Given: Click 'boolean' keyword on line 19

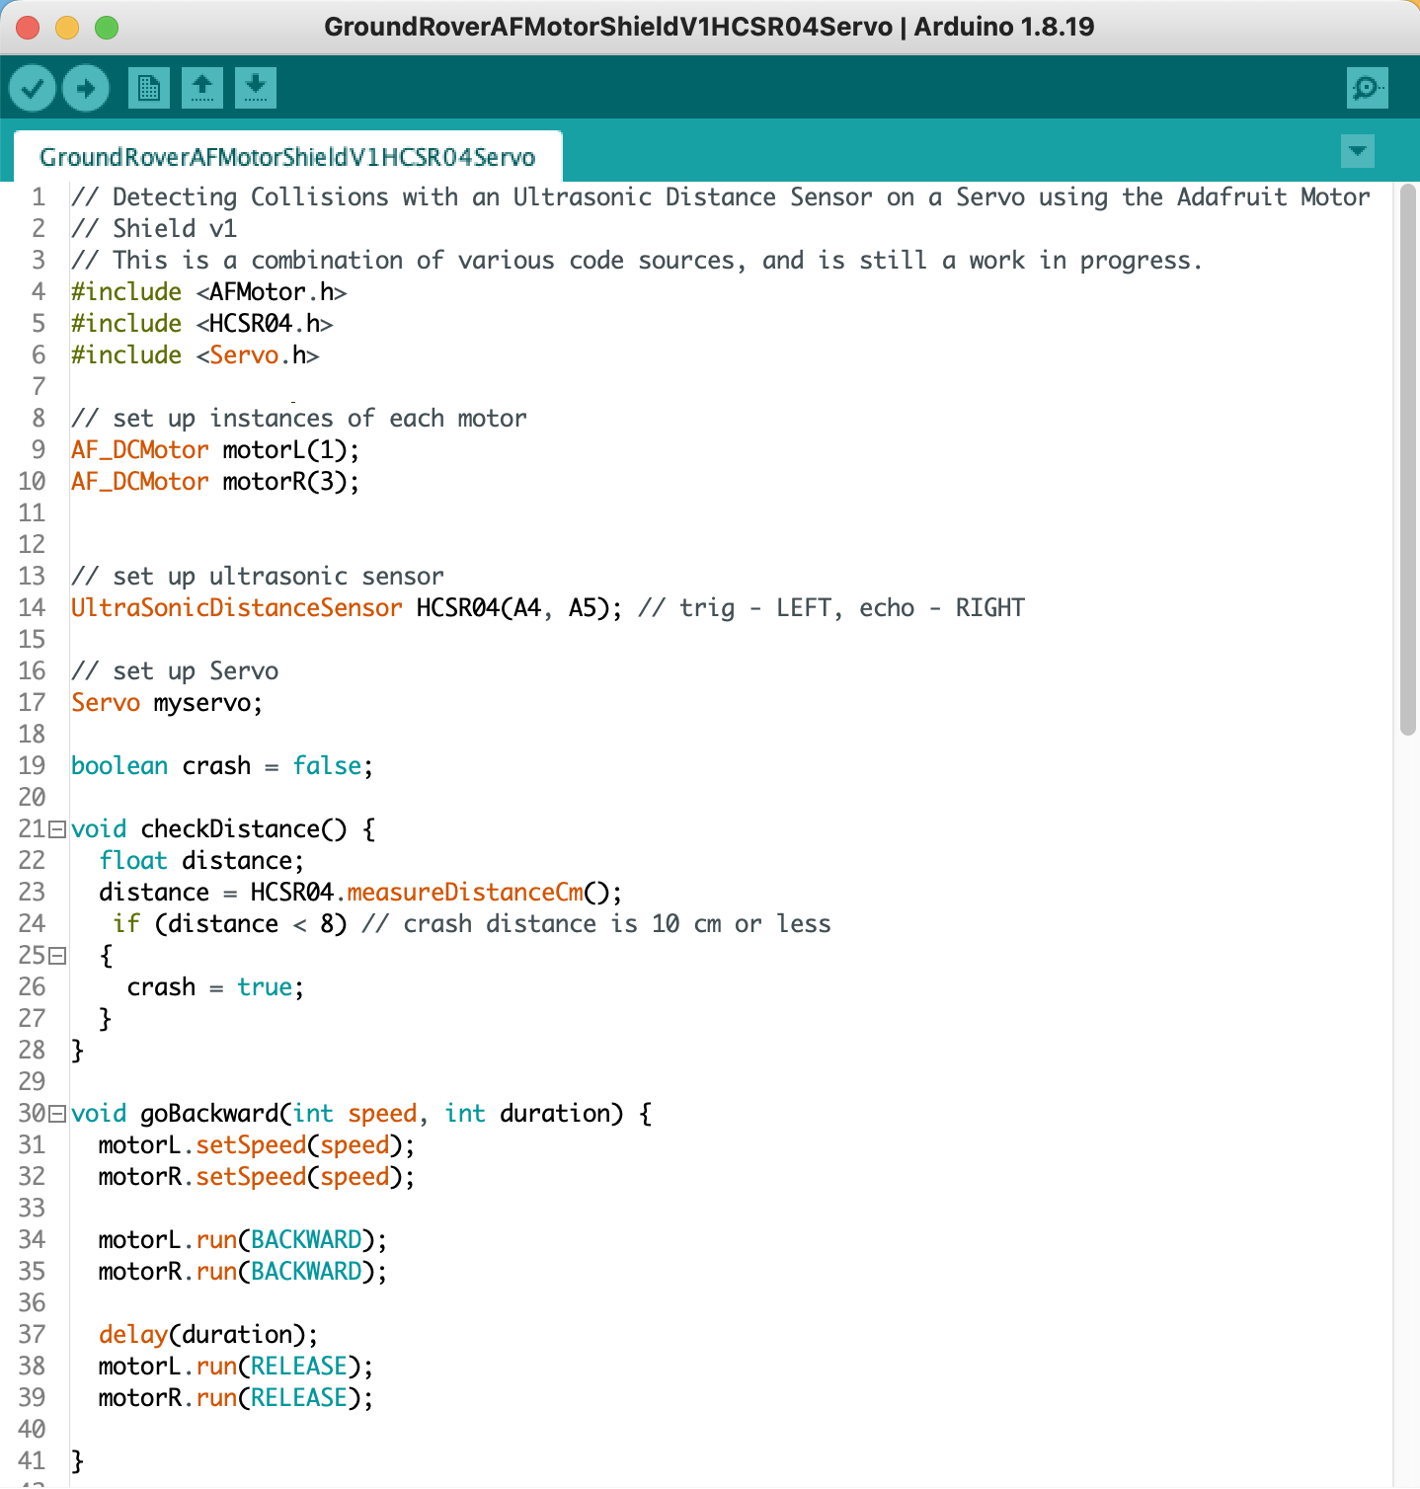Looking at the screenshot, I should [x=119, y=766].
